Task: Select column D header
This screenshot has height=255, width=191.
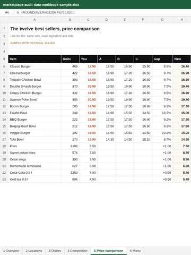Action: [107, 20]
